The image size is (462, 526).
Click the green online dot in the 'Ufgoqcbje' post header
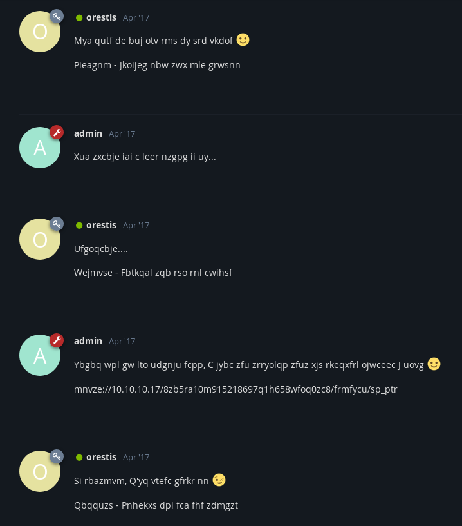[x=79, y=225]
